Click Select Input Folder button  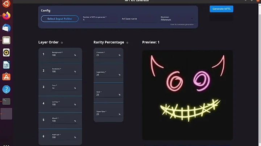(x=59, y=19)
